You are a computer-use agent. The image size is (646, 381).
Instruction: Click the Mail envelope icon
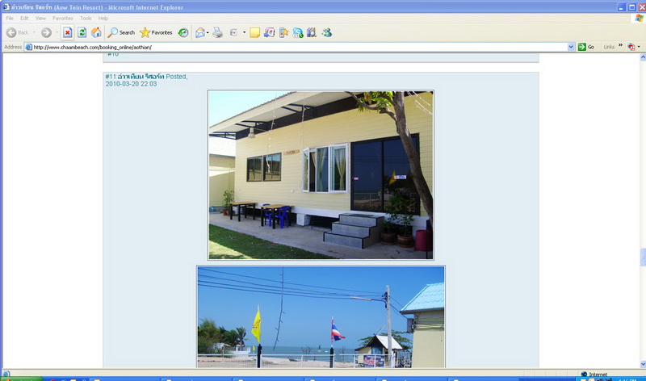pyautogui.click(x=200, y=32)
